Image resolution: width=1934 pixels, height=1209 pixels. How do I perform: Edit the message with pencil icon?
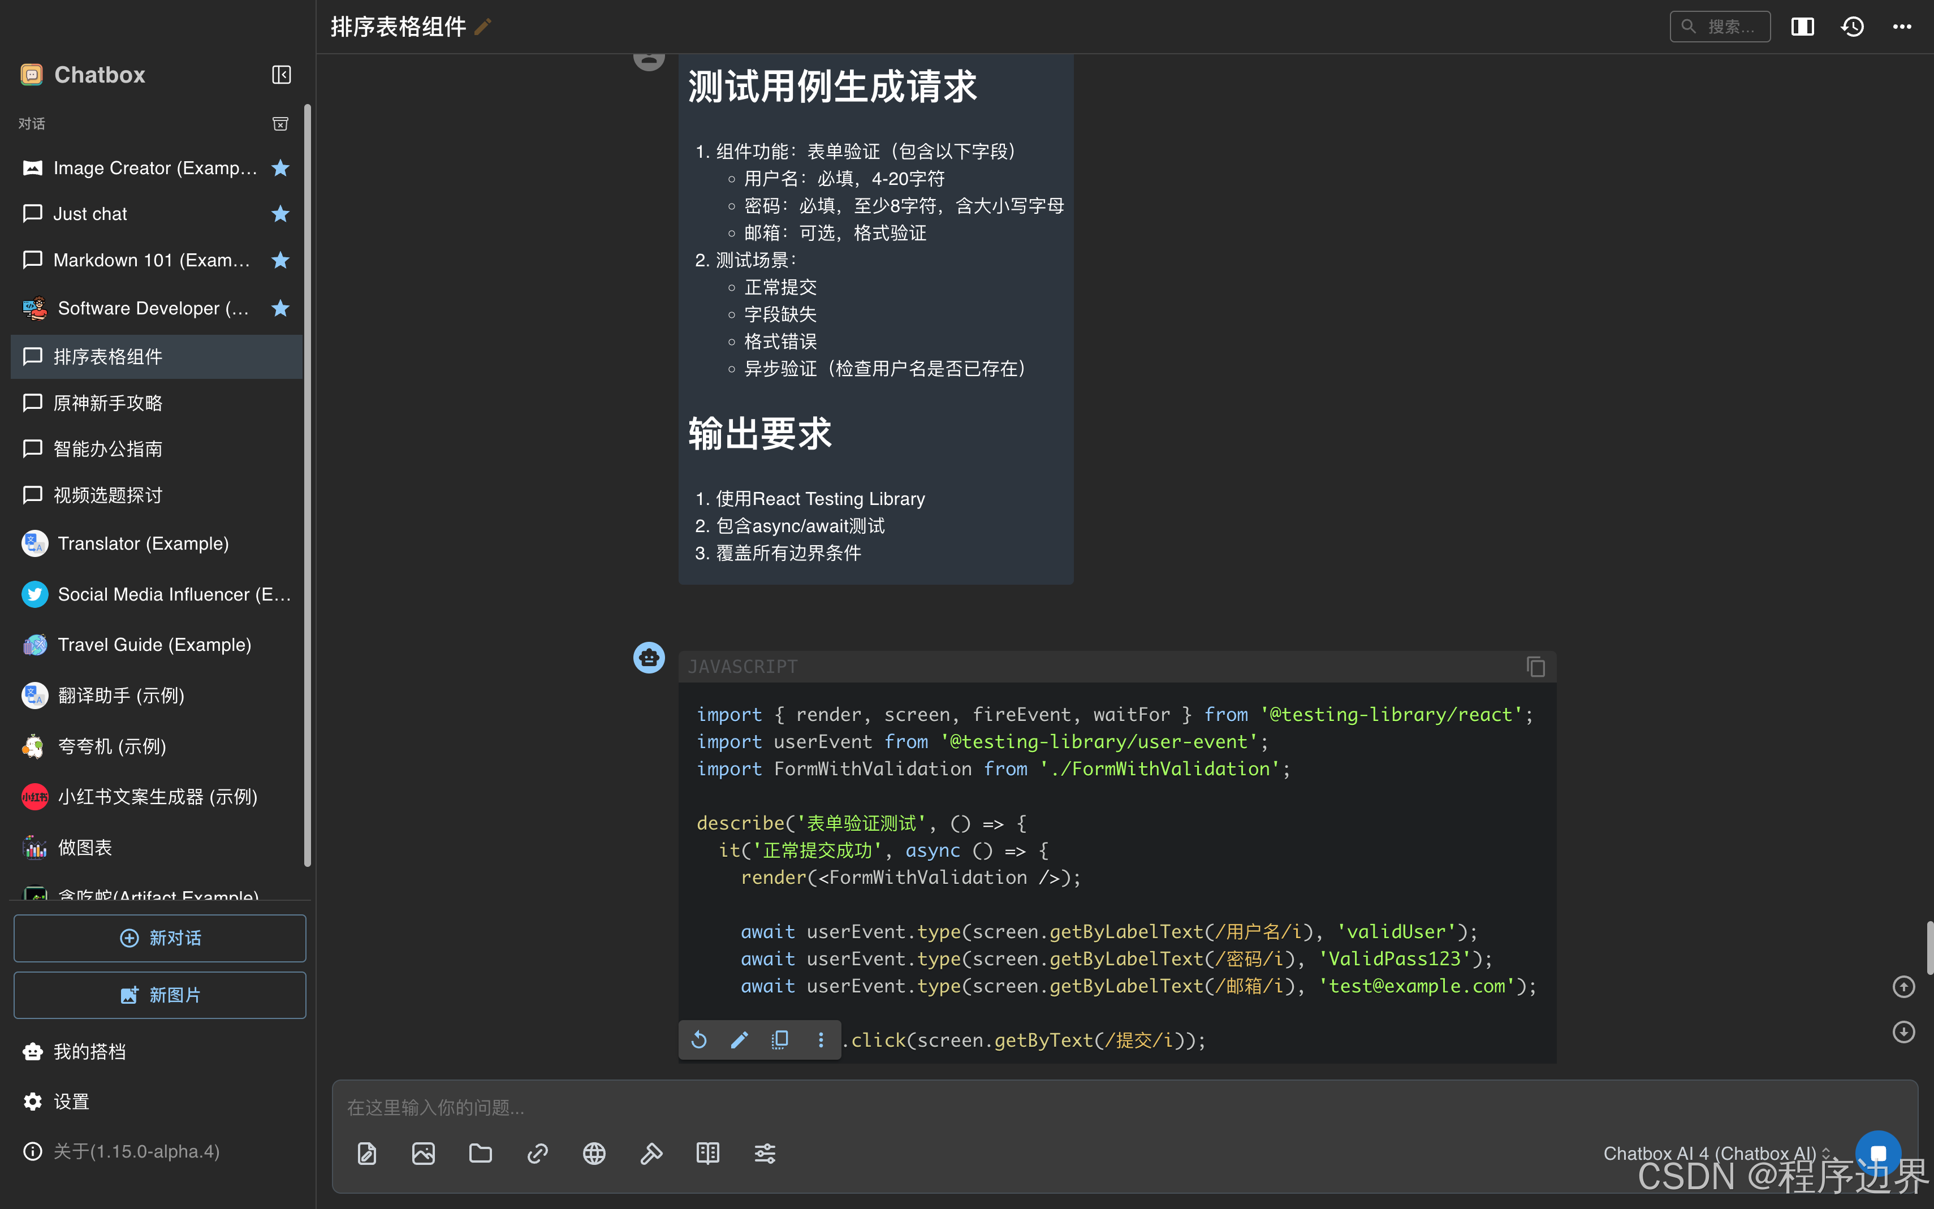(x=740, y=1039)
